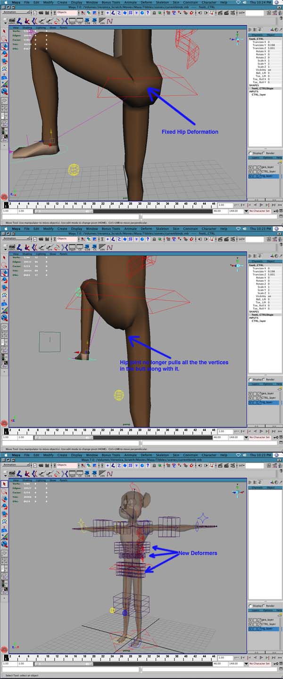Toggle geo_layer visibility box in middle screenshot
Screen dimensions: 283x679
click(x=250, y=393)
